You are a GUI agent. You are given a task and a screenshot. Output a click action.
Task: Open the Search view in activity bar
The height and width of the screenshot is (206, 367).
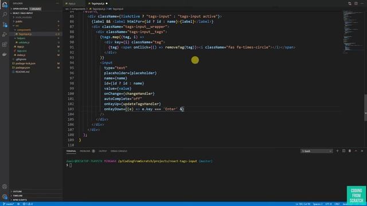click(x=5, y=14)
